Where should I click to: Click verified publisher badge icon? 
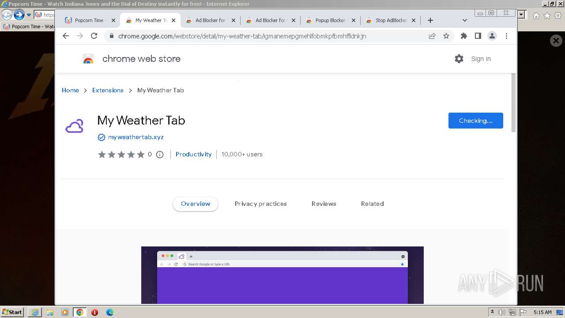(102, 137)
